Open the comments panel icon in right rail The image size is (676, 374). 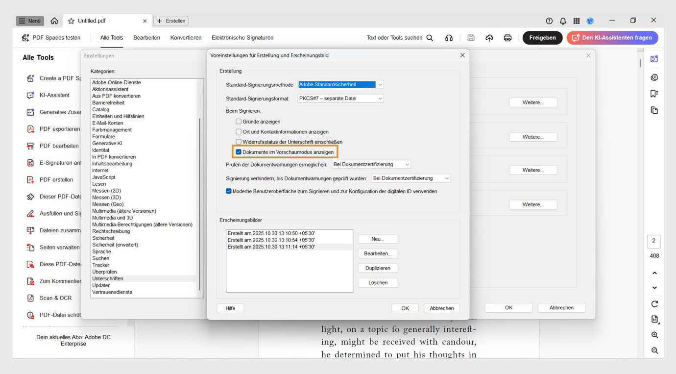(654, 77)
